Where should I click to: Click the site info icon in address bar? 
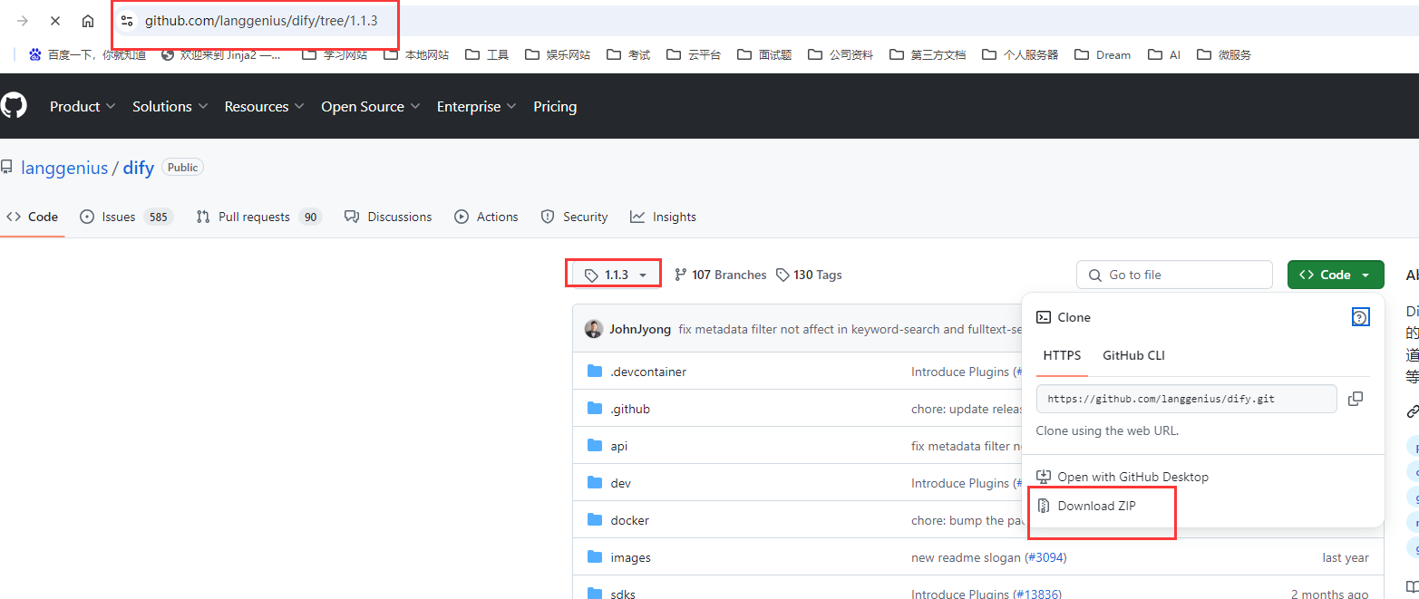[127, 21]
